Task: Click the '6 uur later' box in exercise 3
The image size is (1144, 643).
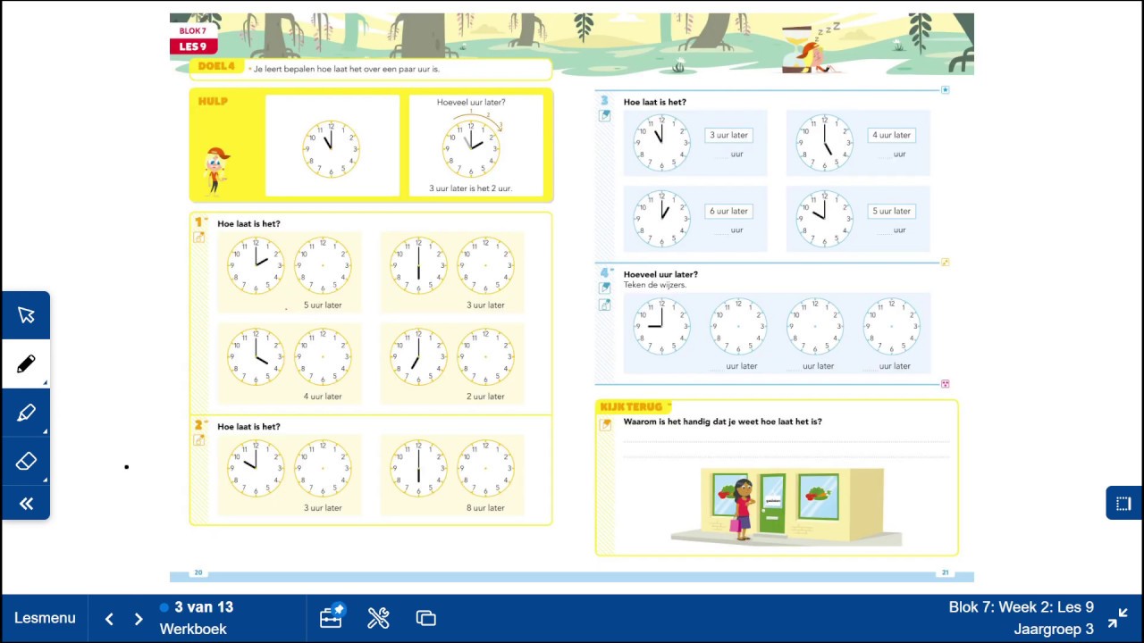Action: (728, 211)
